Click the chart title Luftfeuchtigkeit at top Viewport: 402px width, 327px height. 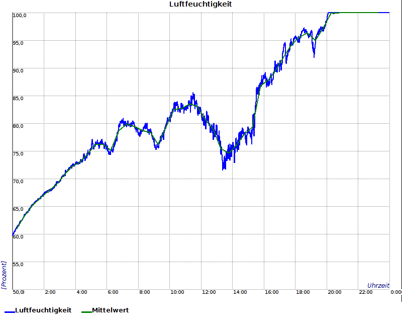[x=200, y=5]
